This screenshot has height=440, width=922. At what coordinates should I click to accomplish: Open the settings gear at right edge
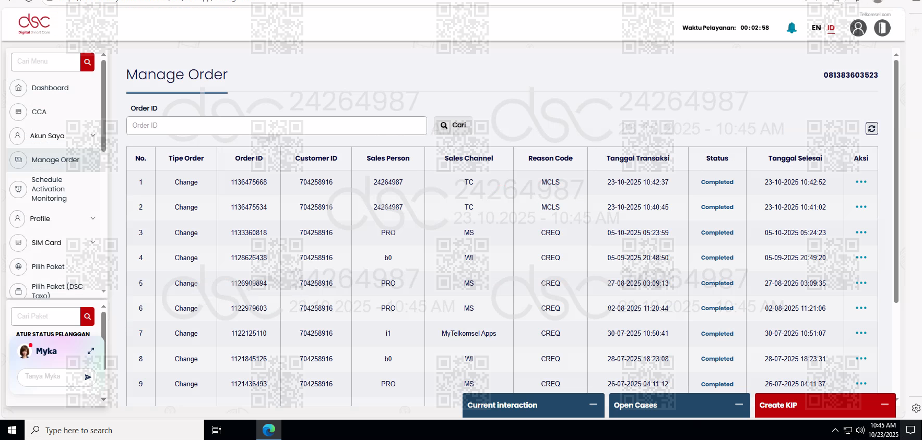[x=916, y=408]
